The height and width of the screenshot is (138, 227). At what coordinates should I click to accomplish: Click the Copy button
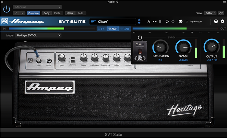(x=46, y=13)
